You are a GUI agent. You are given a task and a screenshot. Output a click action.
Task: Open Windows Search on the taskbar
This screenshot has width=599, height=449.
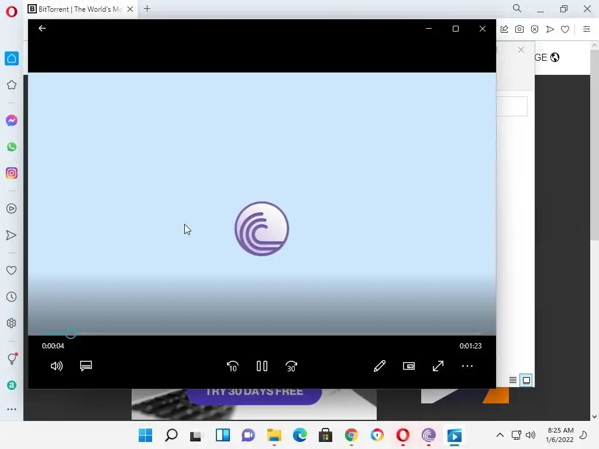pos(171,435)
